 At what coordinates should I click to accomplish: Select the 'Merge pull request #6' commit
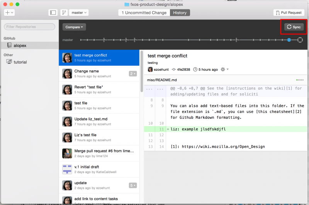coord(99,154)
